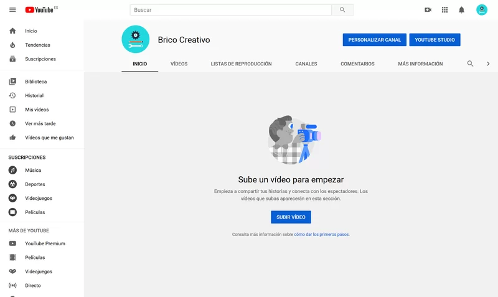The width and height of the screenshot is (498, 297).
Task: Click the SUBIR VÍDEO button
Action: point(291,217)
